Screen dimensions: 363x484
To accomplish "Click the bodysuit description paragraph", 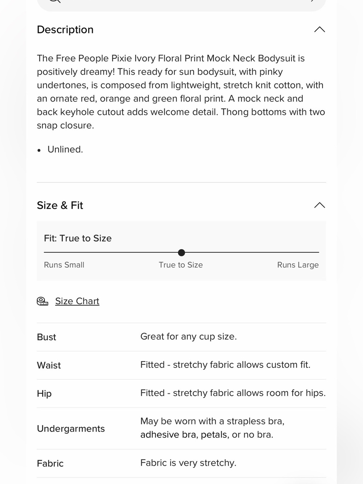I will [x=181, y=92].
